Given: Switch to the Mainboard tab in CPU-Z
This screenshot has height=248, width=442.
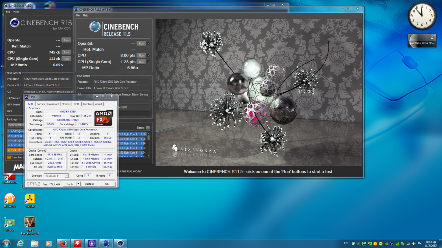Looking at the screenshot, I should [53, 104].
